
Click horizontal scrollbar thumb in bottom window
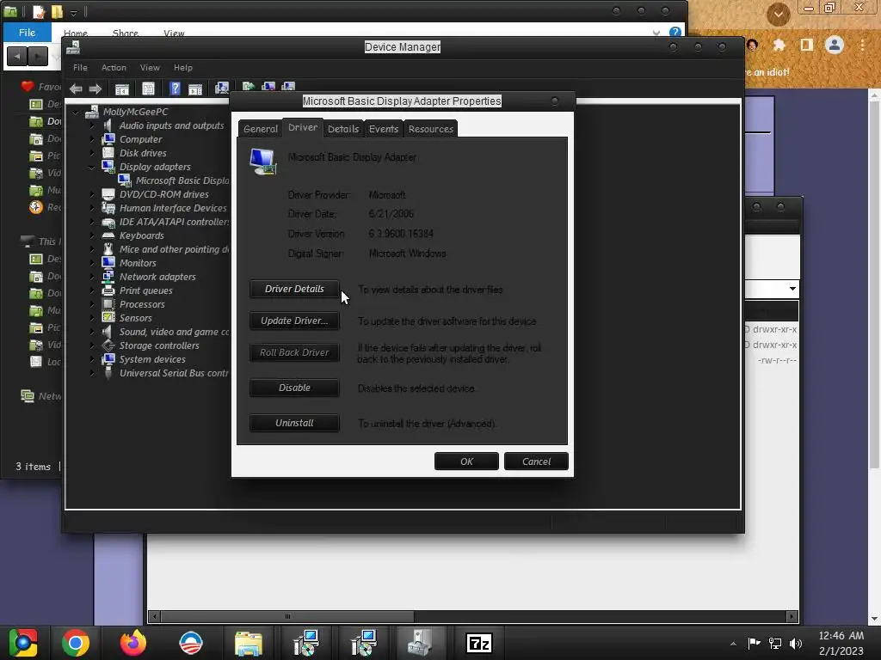coord(287,616)
